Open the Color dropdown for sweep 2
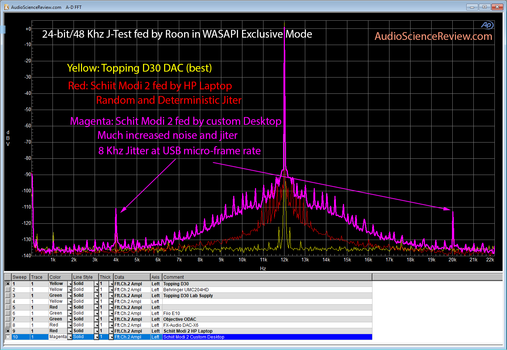507x350 pixels. [x=69, y=289]
